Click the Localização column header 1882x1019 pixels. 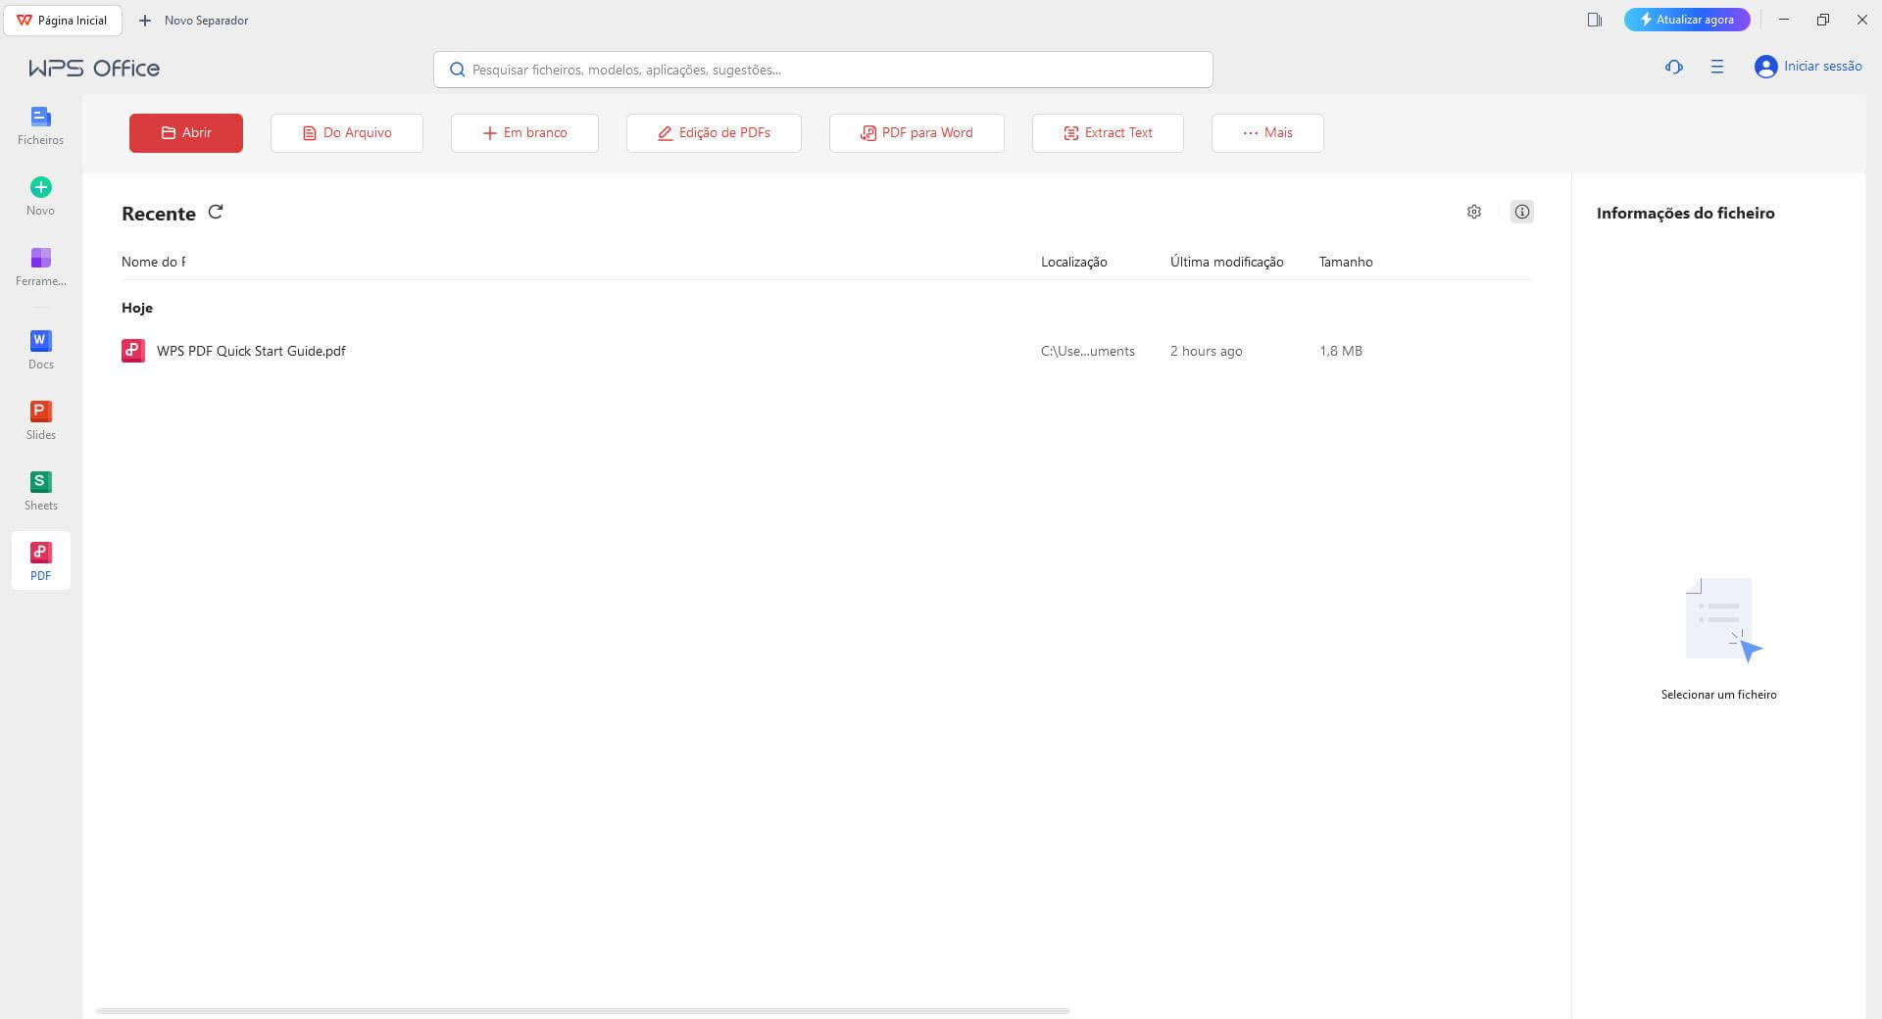click(x=1074, y=262)
